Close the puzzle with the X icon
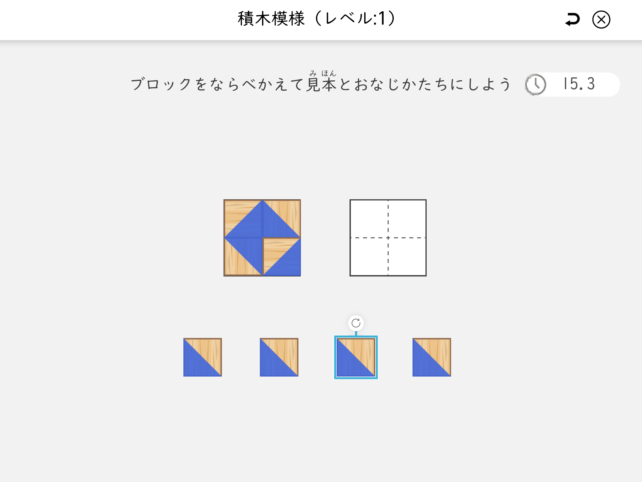The image size is (642, 482). tap(601, 20)
